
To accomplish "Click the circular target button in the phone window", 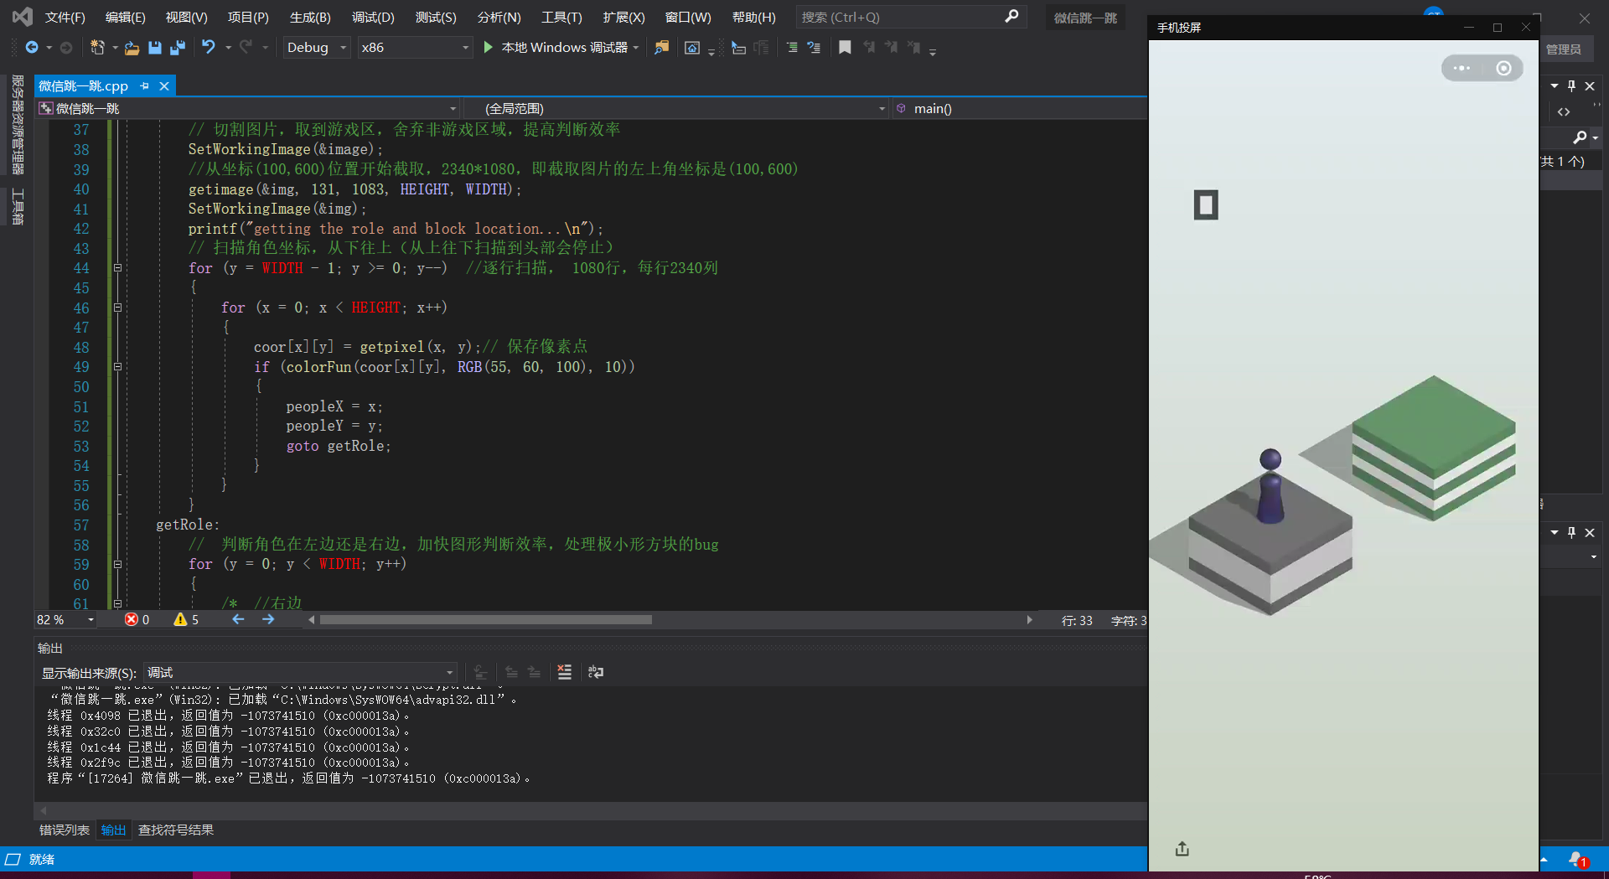I will (1504, 68).
